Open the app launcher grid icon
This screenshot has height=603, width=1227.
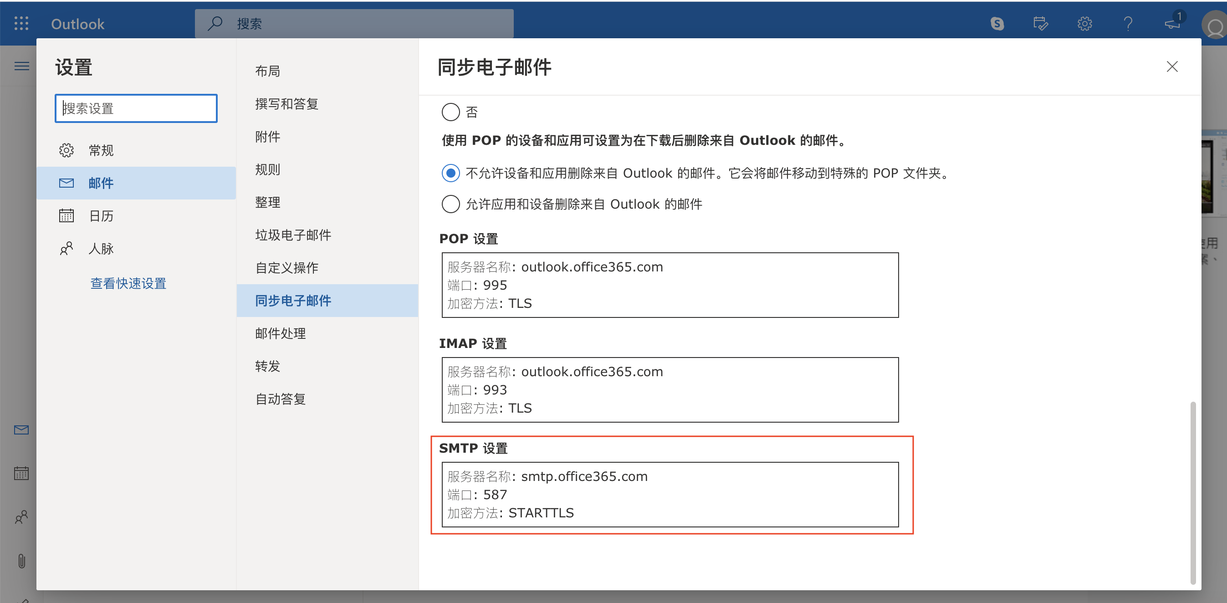[x=21, y=23]
